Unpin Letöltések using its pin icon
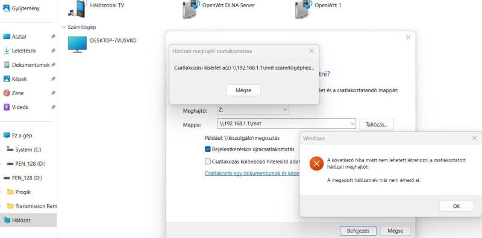The width and height of the screenshot is (482, 238). pyautogui.click(x=53, y=51)
